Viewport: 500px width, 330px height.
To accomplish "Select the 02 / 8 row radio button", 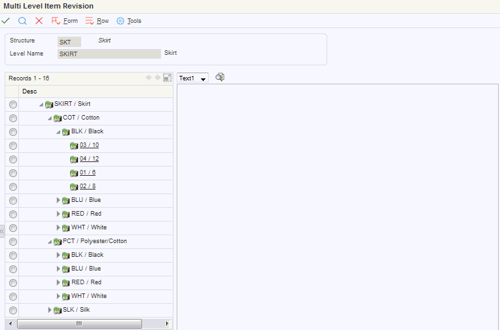I will click(12, 187).
